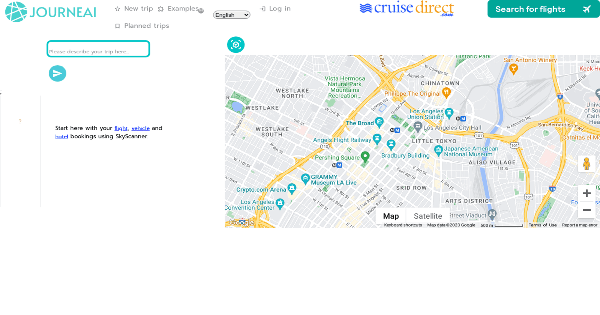Click the Google logo on map
The image size is (600, 315).
coord(242,222)
